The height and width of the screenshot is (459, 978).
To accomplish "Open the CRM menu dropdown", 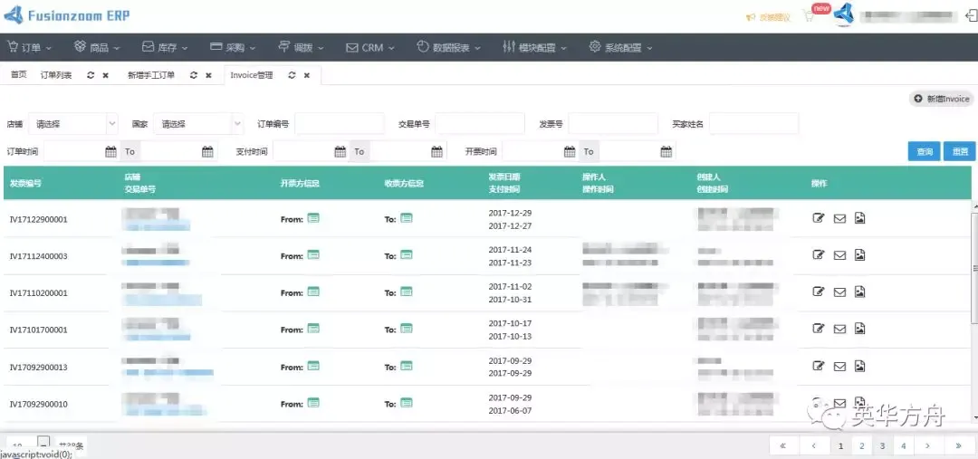I will (369, 47).
